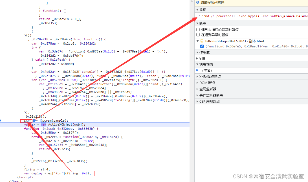
Task: Enable 在遇到异常时暂停 checkbox
Action: (x=198, y=35)
